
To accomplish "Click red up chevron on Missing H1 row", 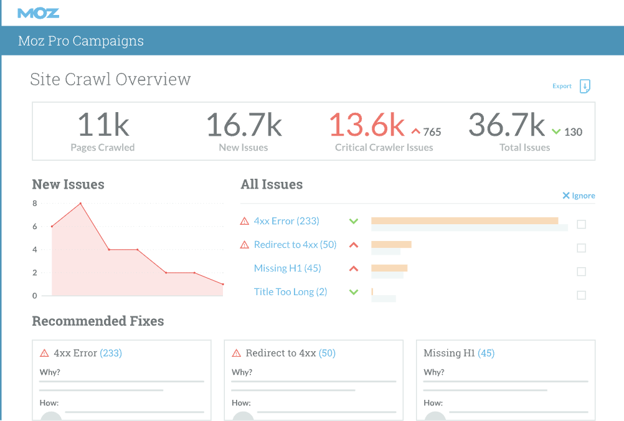I will (x=354, y=268).
